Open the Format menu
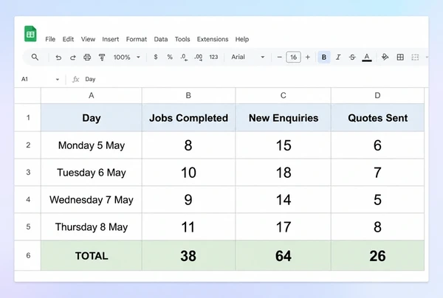 tap(137, 39)
